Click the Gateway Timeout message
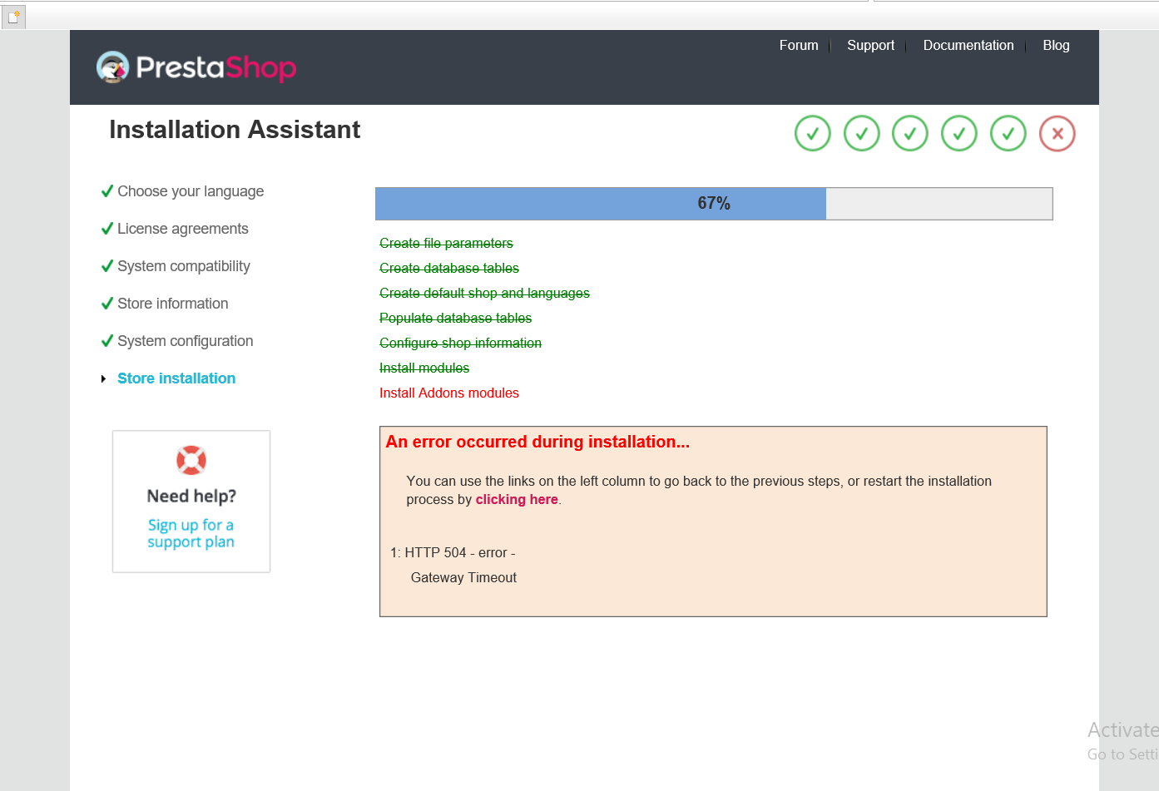The width and height of the screenshot is (1159, 791). pyautogui.click(x=463, y=578)
